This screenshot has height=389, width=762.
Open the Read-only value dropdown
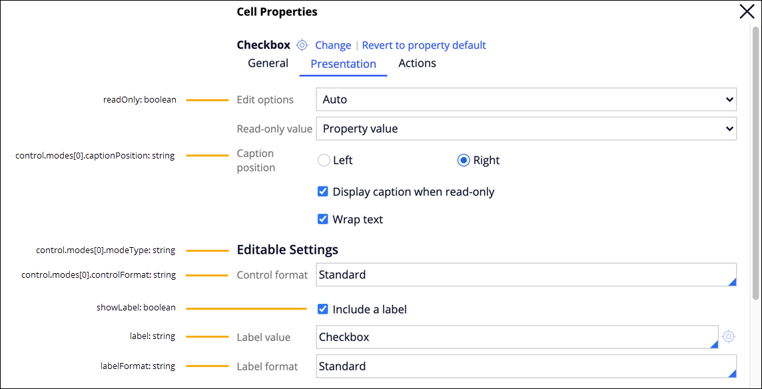tap(526, 129)
